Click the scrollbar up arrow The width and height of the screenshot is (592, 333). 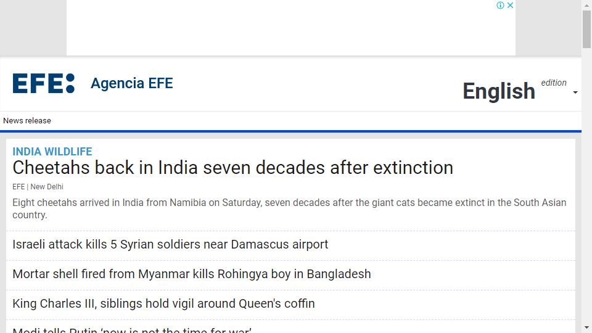586,6
